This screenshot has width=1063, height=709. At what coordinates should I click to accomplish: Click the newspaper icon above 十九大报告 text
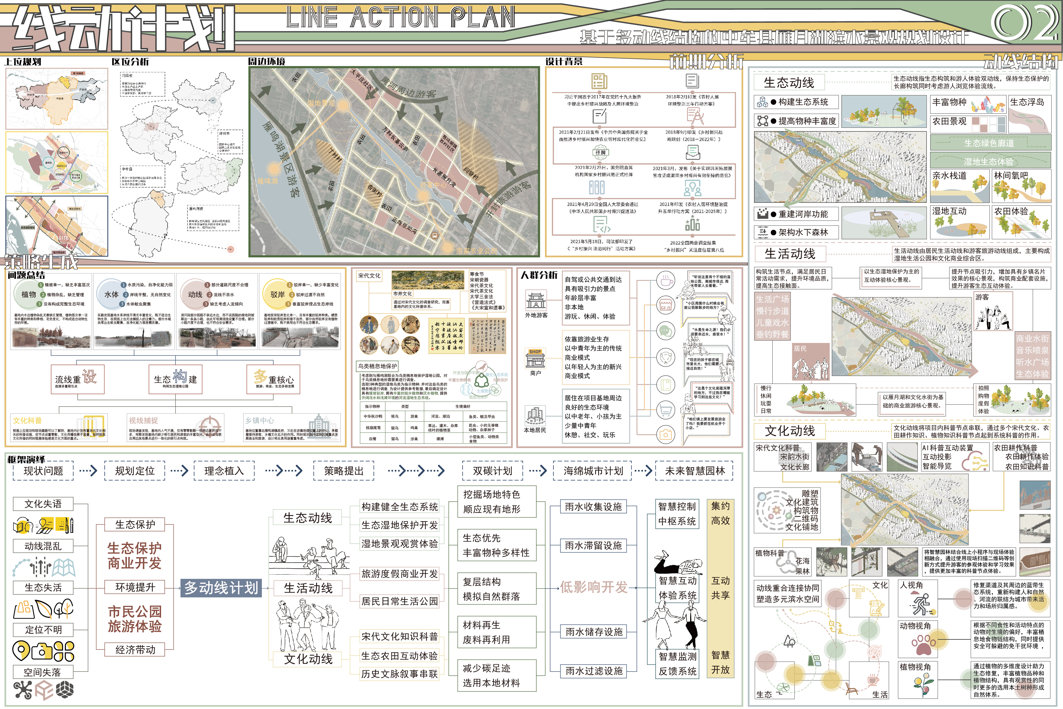[600, 82]
